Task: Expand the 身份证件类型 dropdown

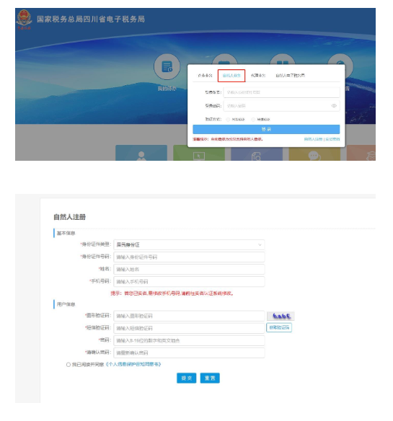Action: pyautogui.click(x=189, y=245)
